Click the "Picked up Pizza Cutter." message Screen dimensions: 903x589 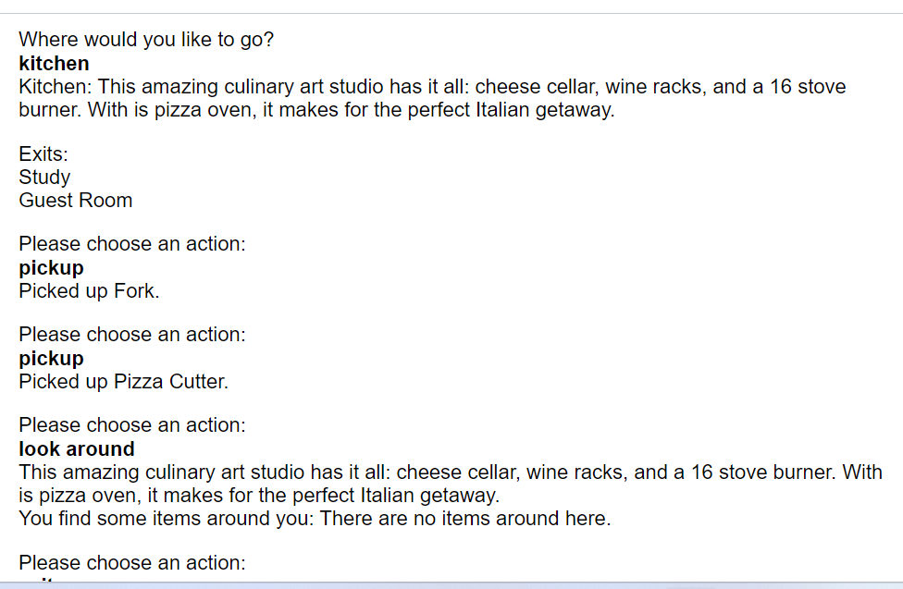pos(123,382)
